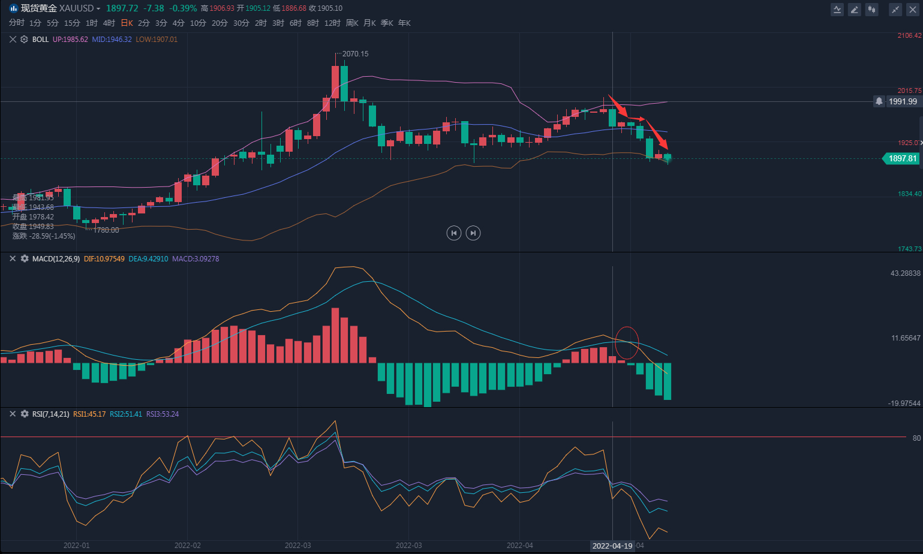Click the 1991.99 price alert label
The height and width of the screenshot is (554, 923).
903,101
